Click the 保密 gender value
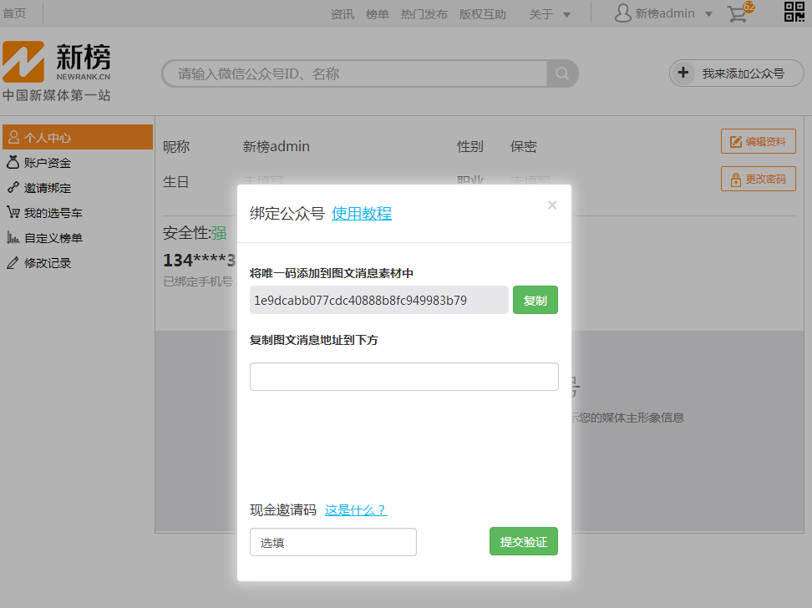Image resolution: width=812 pixels, height=608 pixels. 524,146
